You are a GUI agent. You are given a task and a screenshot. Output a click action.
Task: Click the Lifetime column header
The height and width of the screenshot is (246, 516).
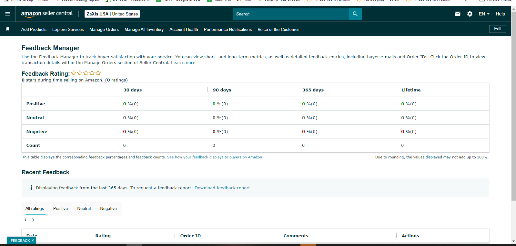(411, 90)
